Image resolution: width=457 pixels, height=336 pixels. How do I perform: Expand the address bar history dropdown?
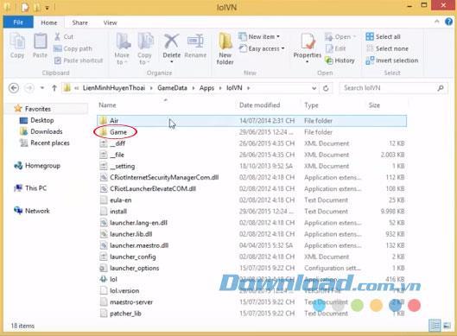(x=314, y=88)
